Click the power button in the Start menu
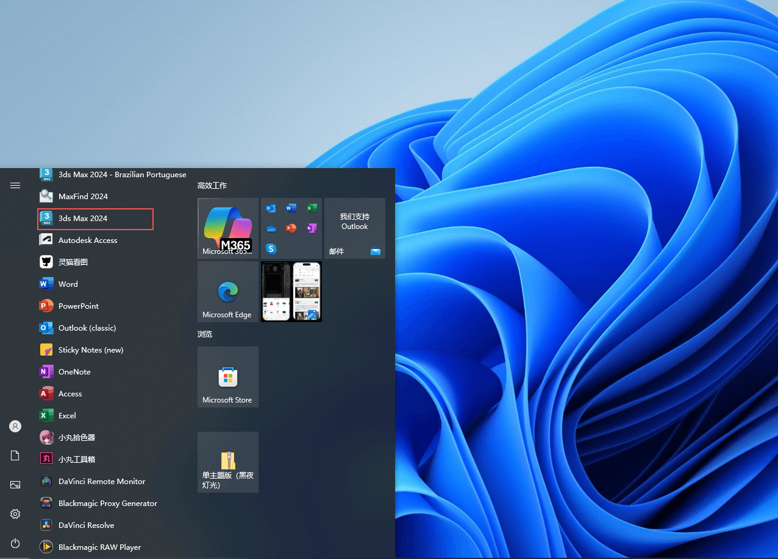This screenshot has height=559, width=778. (15, 543)
